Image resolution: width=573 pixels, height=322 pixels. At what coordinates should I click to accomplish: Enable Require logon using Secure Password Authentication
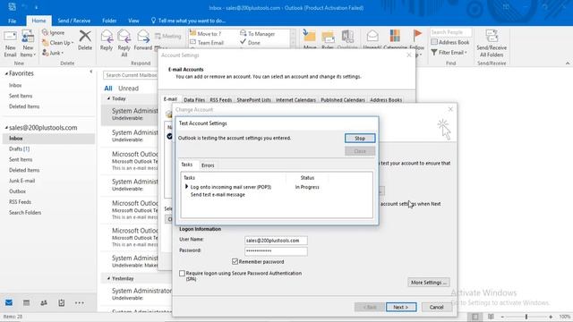coord(182,273)
